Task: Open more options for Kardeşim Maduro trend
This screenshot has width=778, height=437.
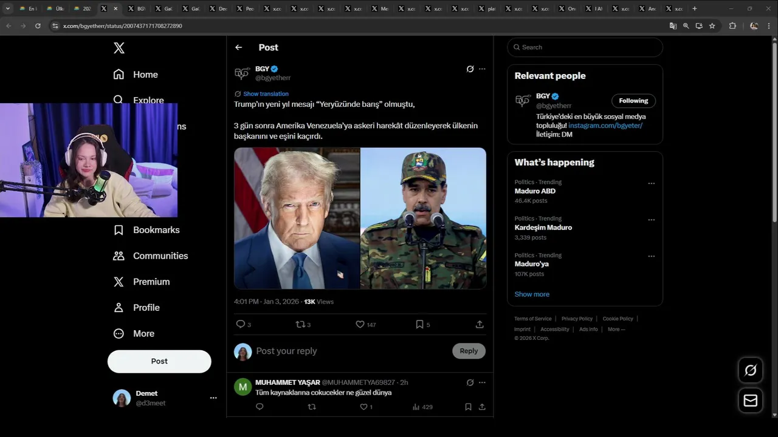Action: click(651, 220)
